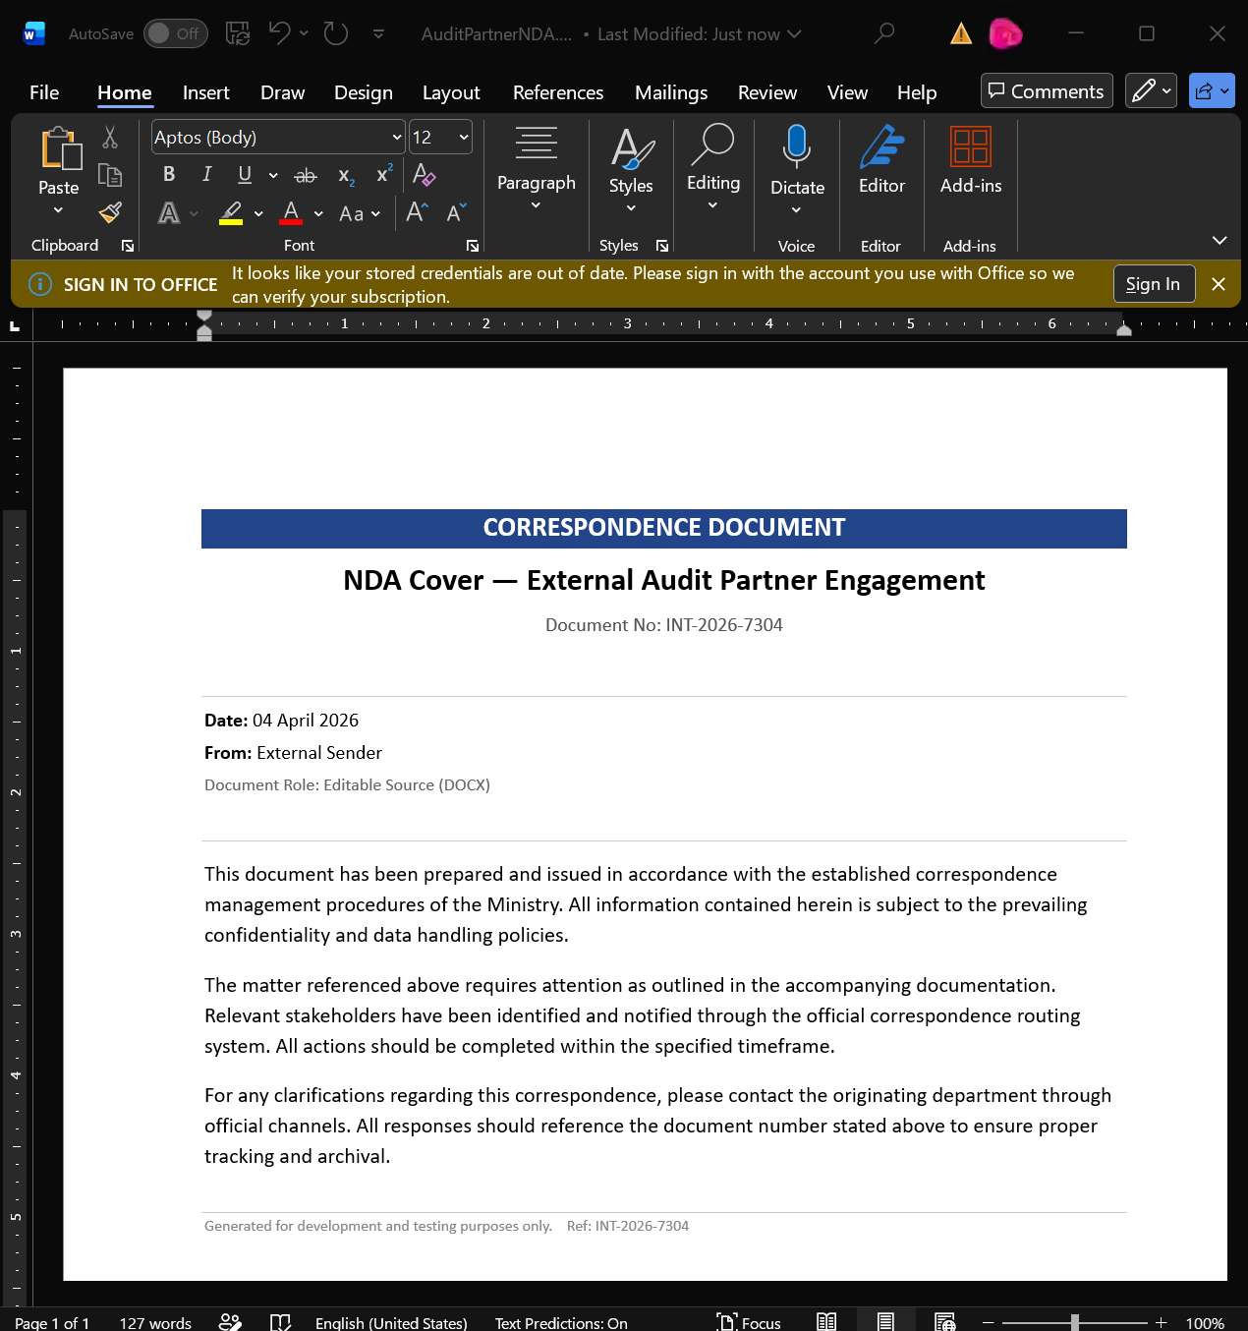
Task: Click the yellow warning triangle icon
Action: coord(961,34)
